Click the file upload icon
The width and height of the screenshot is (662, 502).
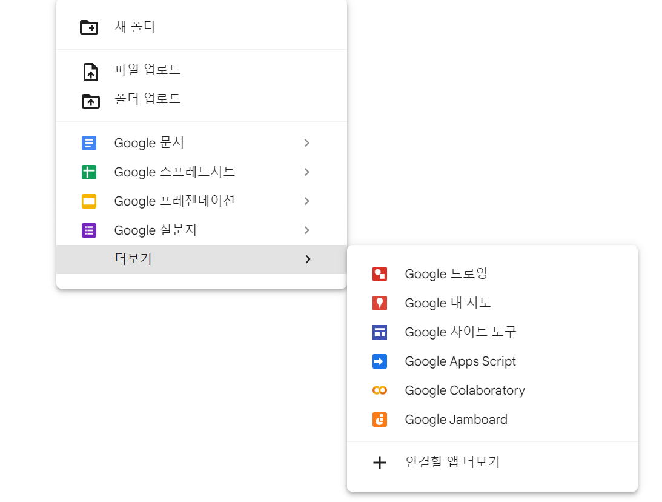[x=90, y=72]
